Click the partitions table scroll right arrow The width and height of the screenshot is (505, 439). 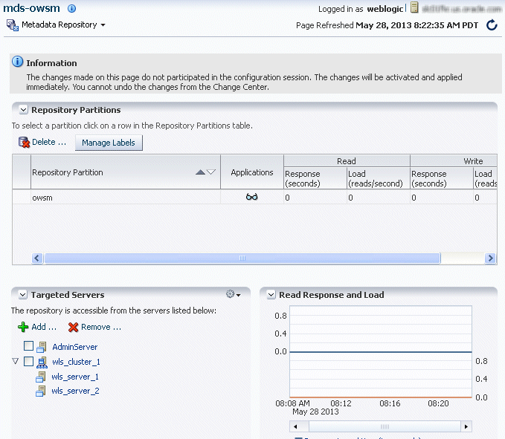click(x=490, y=258)
